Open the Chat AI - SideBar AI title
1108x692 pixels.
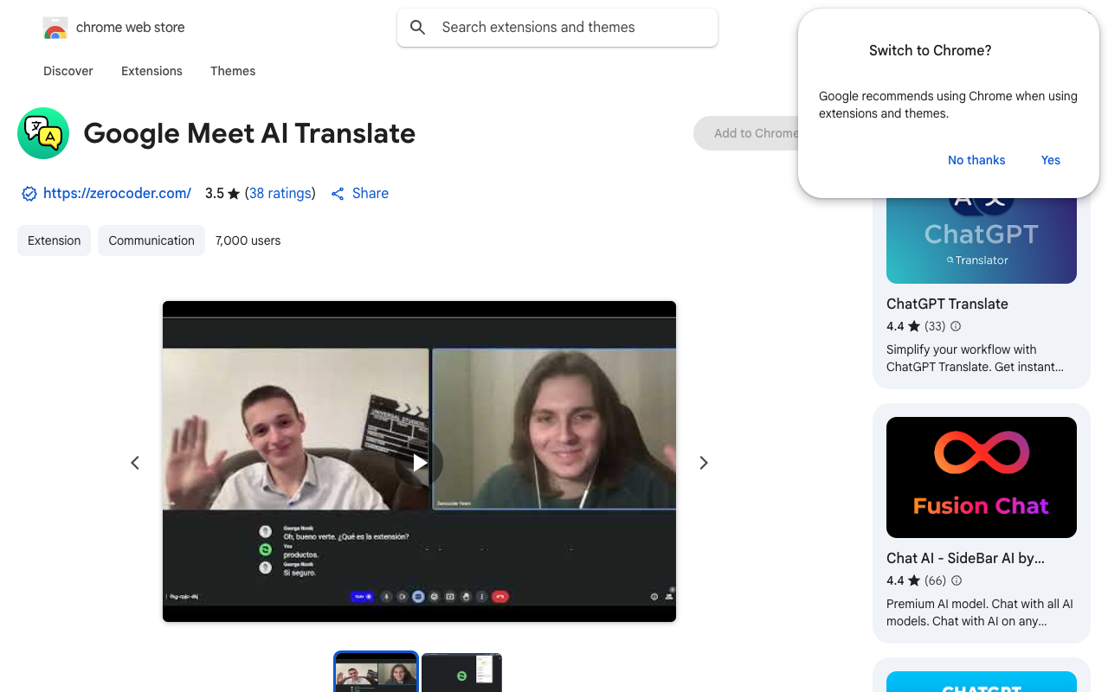pyautogui.click(x=965, y=558)
